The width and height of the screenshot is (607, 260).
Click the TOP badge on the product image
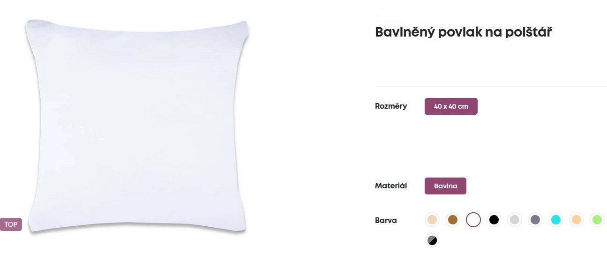pyautogui.click(x=11, y=224)
